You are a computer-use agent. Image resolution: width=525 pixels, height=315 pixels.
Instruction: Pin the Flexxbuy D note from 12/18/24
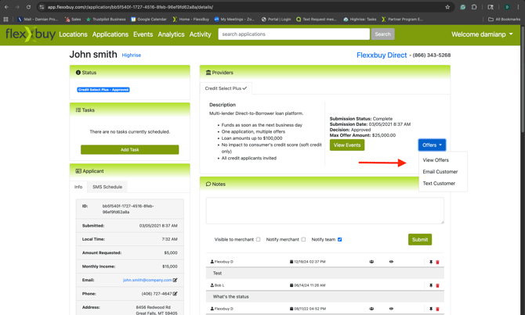coord(431,262)
